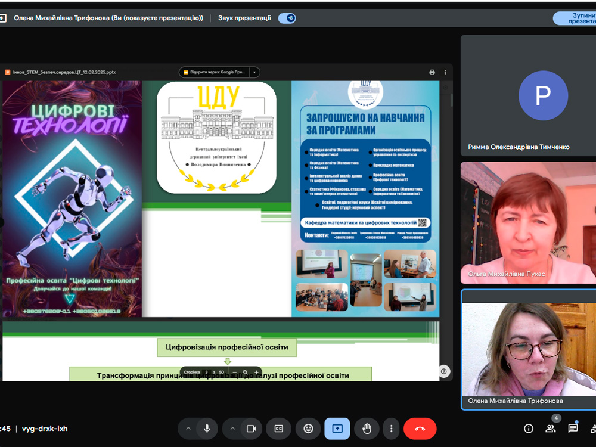
Task: Stop presenting with Зупинити button
Action: coord(575,18)
